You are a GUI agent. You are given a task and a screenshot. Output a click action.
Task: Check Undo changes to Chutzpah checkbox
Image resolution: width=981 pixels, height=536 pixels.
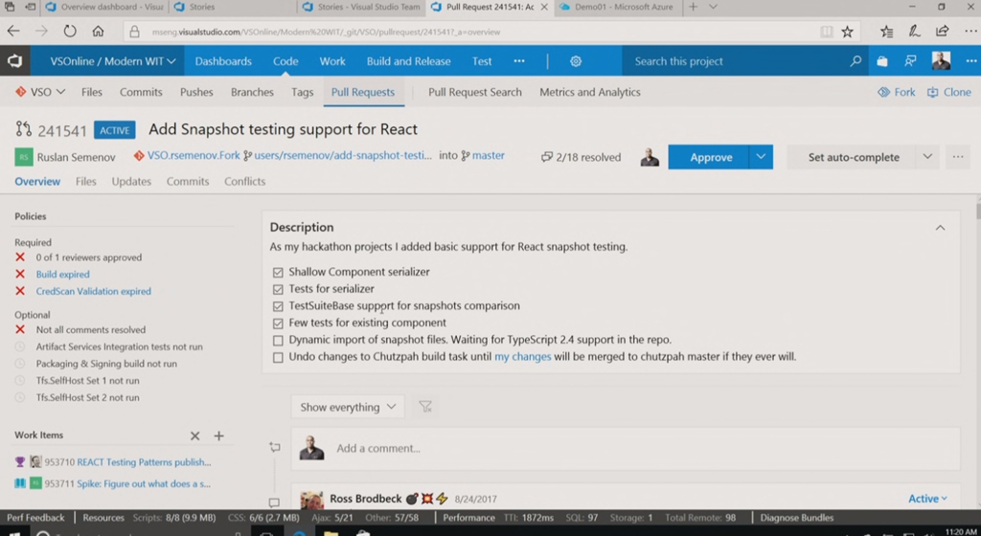point(278,357)
